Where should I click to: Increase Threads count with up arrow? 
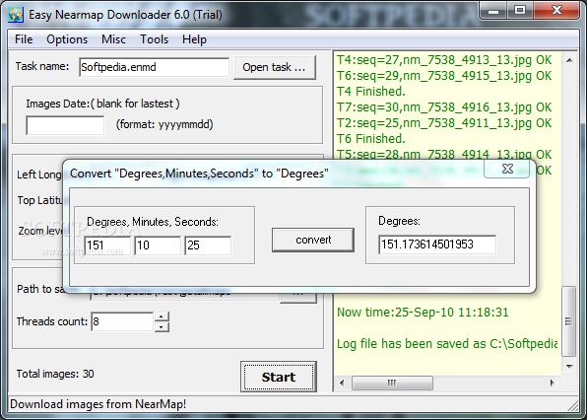coord(162,316)
